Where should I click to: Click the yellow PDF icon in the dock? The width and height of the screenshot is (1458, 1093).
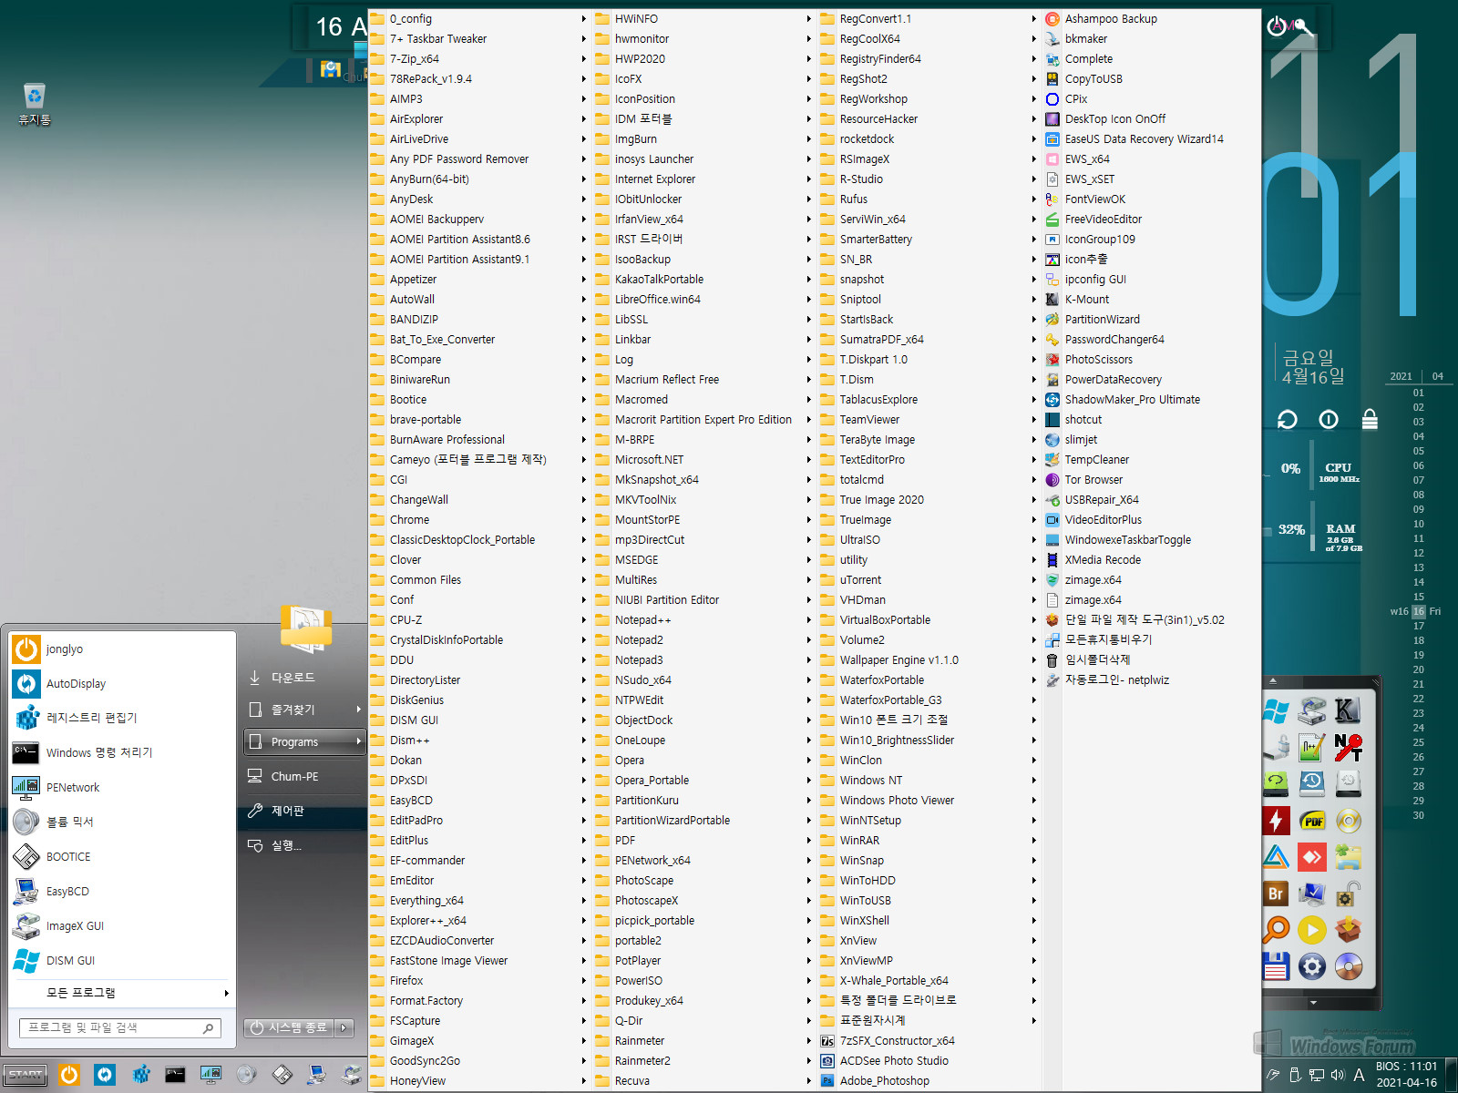1312,821
